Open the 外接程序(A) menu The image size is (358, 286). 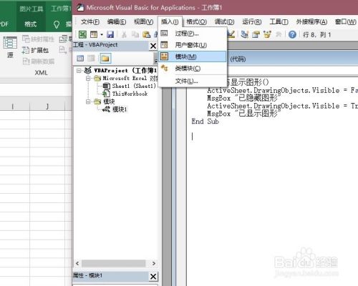click(x=311, y=22)
